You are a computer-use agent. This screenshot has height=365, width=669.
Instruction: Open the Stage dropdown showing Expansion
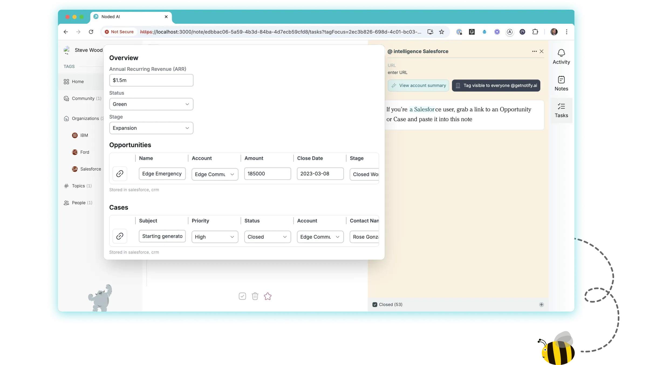pos(151,128)
